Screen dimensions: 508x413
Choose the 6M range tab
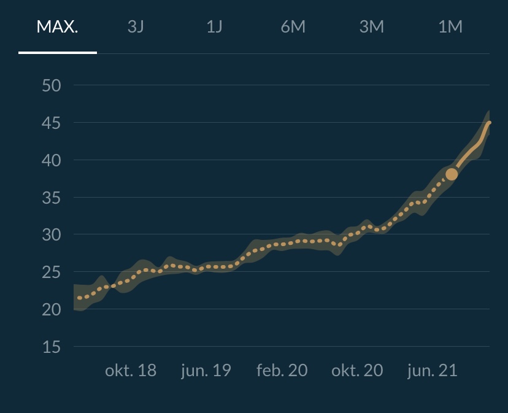point(293,27)
